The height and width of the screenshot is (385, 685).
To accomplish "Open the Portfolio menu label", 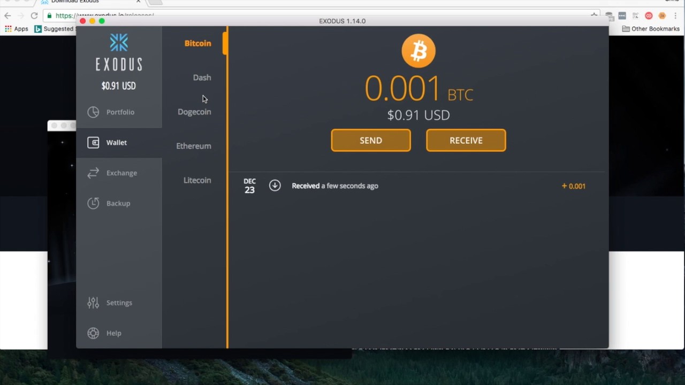I will pos(120,112).
